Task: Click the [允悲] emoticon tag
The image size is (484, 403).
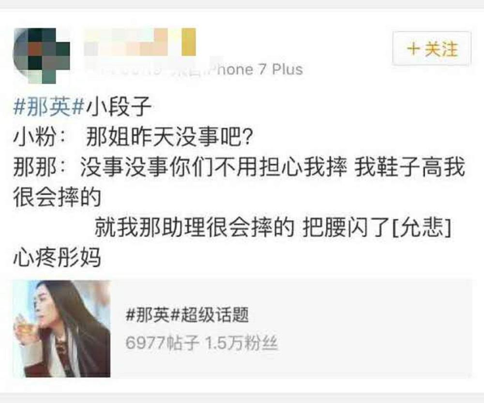Action: pyautogui.click(x=421, y=228)
